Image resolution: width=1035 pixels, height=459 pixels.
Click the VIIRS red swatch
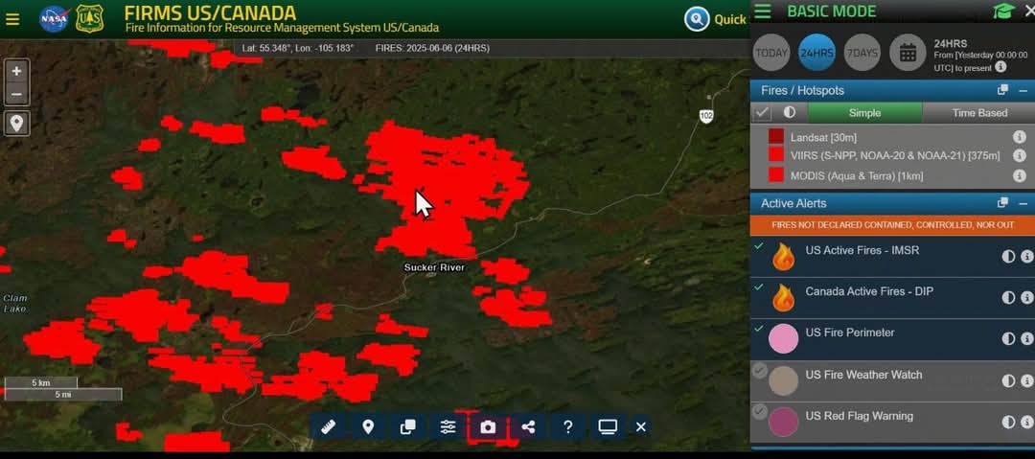[776, 155]
